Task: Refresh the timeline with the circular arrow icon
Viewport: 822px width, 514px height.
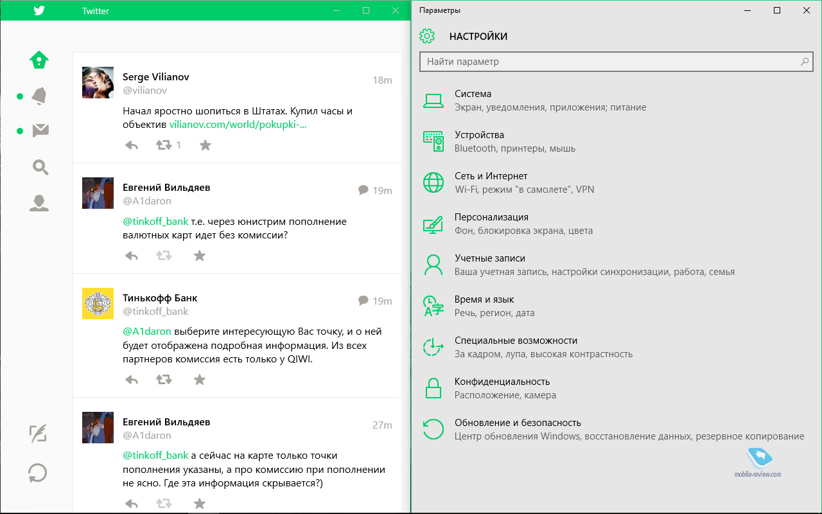Action: (x=38, y=474)
